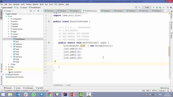Open the Navigate menu
This screenshot has height=97, width=173.
(16, 4)
